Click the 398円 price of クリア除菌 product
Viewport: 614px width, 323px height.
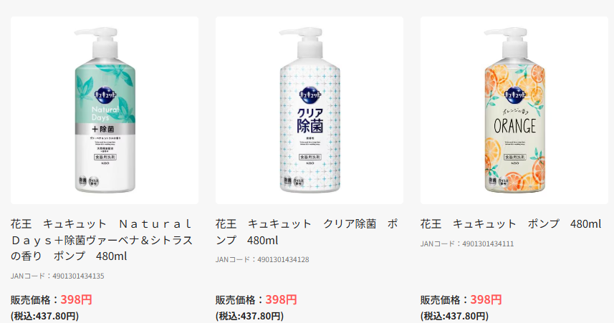(281, 299)
